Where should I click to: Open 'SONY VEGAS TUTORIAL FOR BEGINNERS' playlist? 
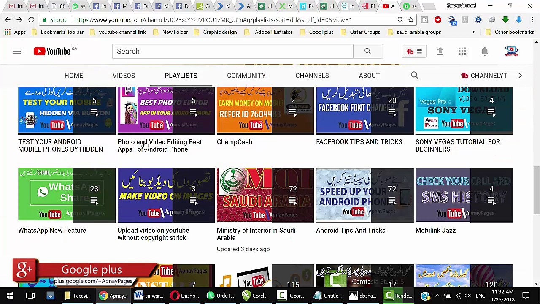tap(458, 146)
